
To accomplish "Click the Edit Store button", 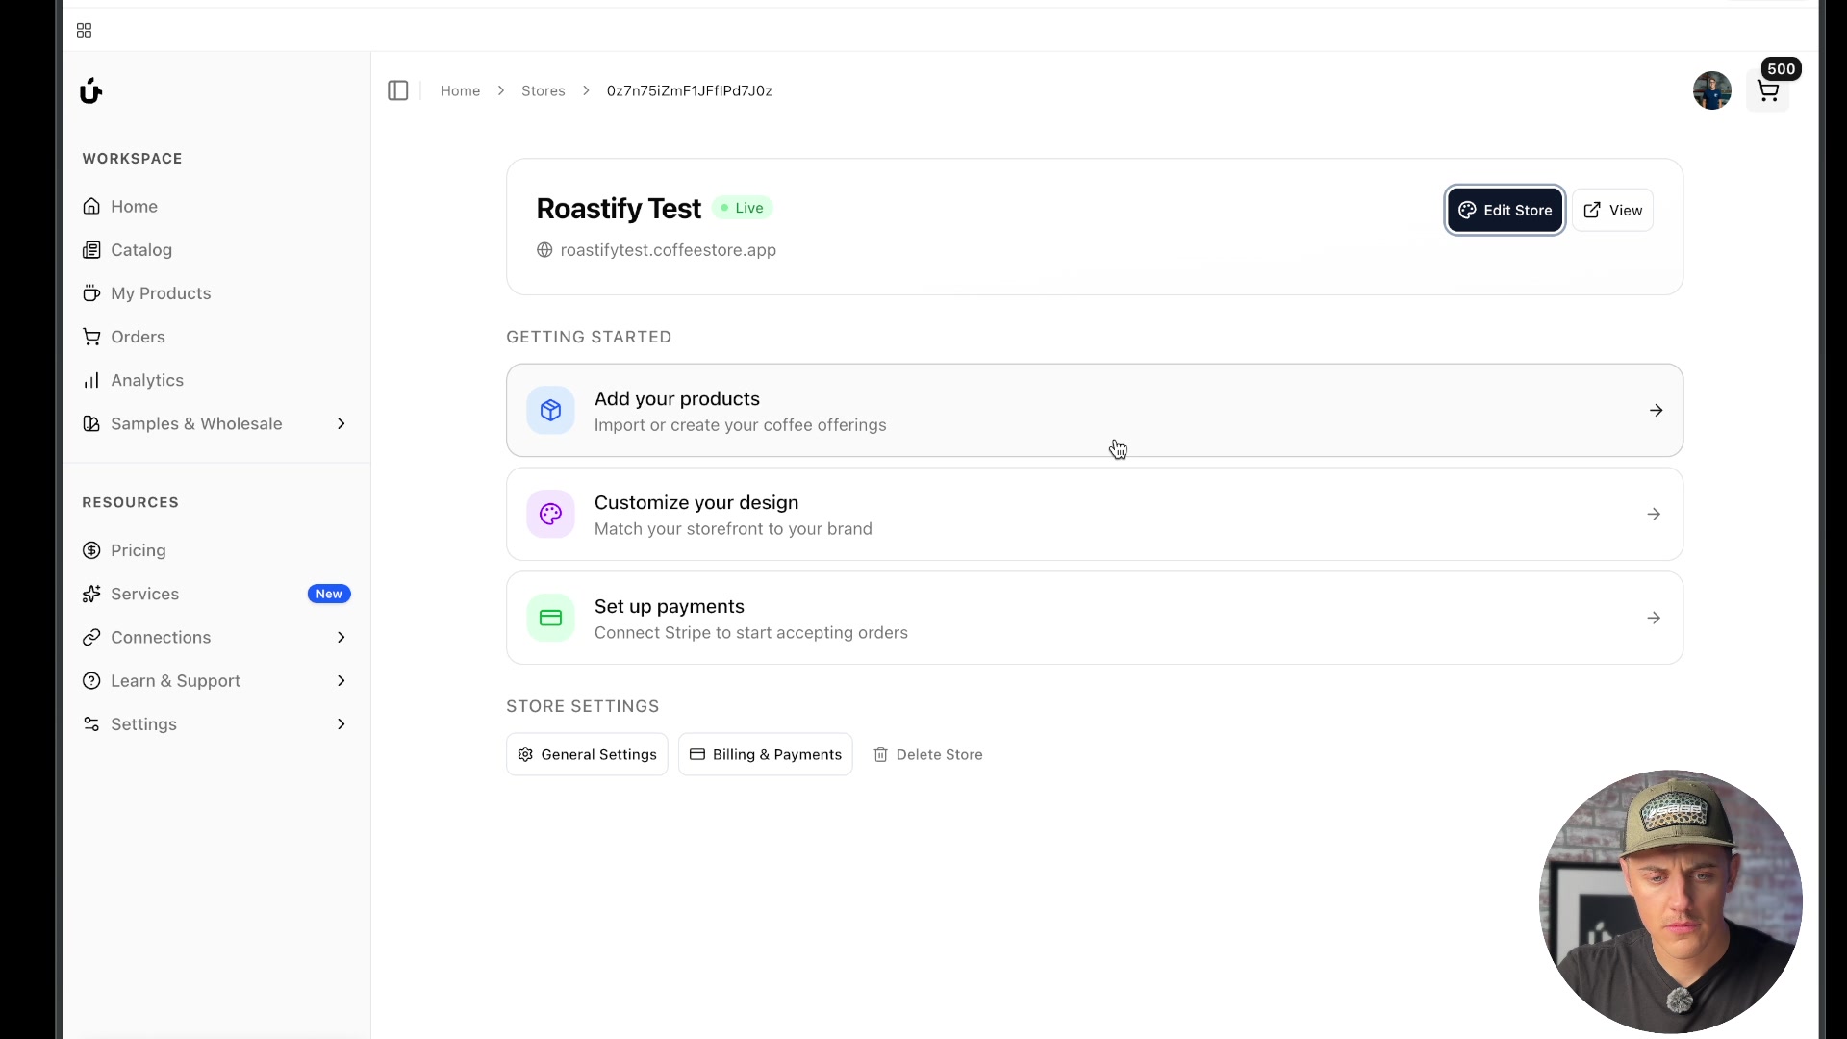I will (x=1505, y=211).
